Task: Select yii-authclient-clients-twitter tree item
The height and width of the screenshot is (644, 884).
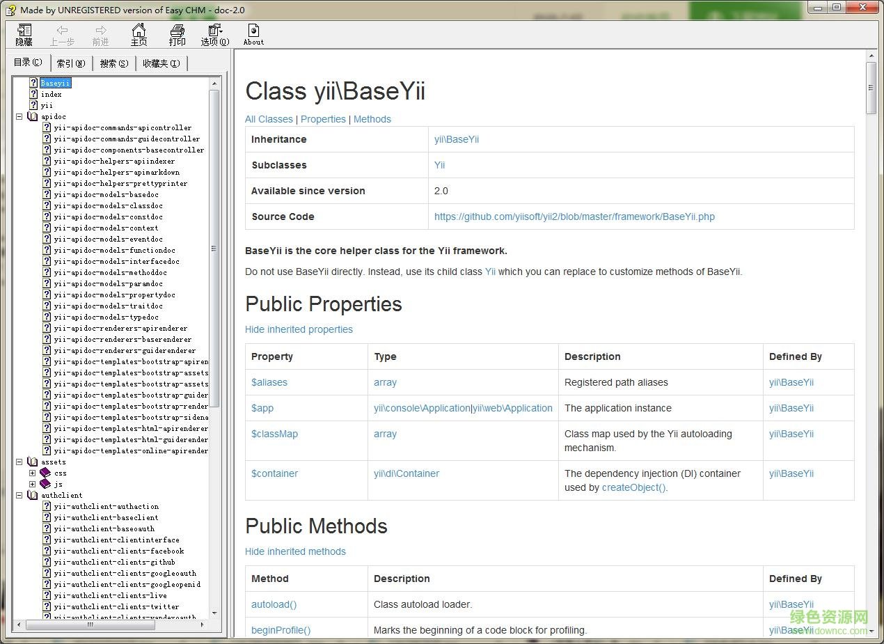Action: pyautogui.click(x=116, y=606)
